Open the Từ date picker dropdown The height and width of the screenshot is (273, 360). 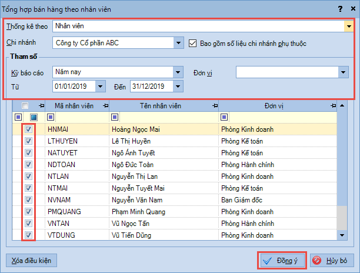click(x=101, y=86)
